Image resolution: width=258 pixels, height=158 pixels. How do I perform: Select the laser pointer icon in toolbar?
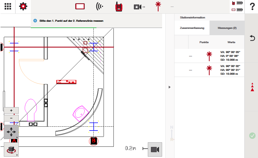[158, 6]
